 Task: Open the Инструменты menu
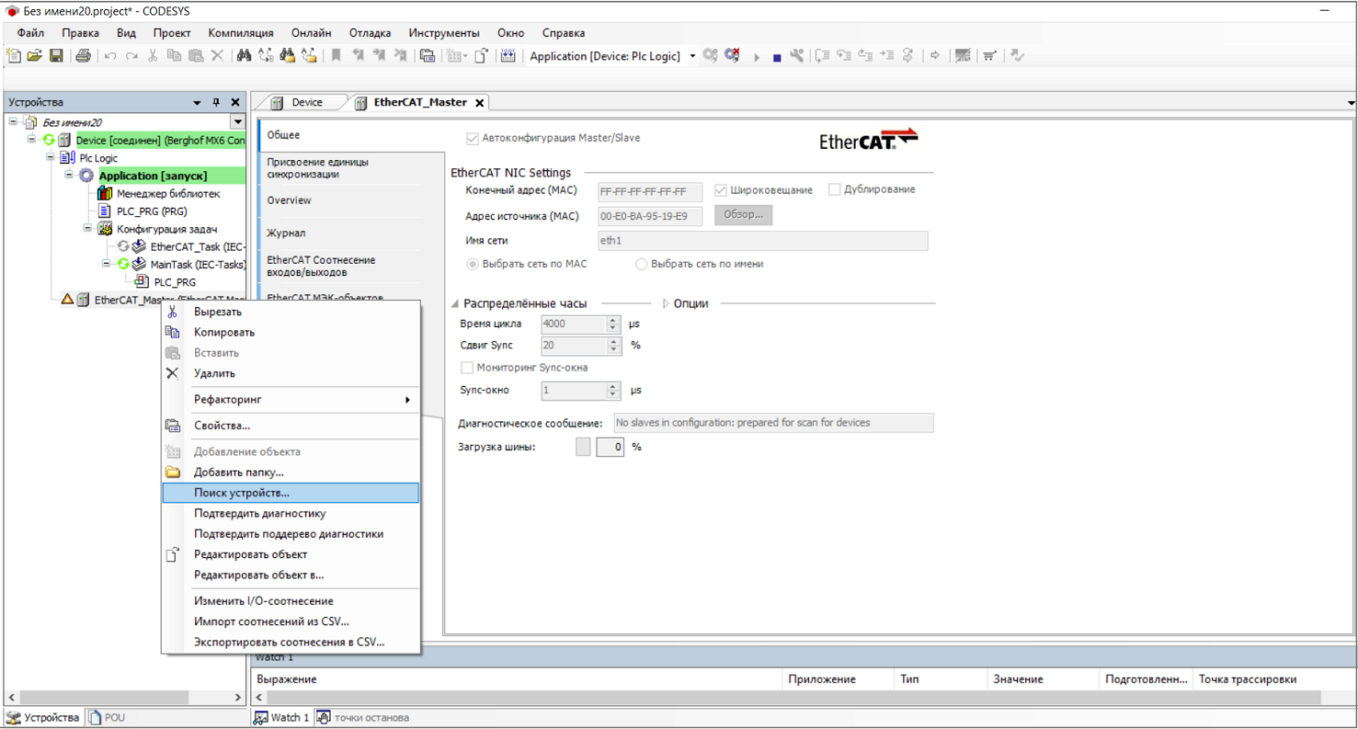[x=444, y=33]
